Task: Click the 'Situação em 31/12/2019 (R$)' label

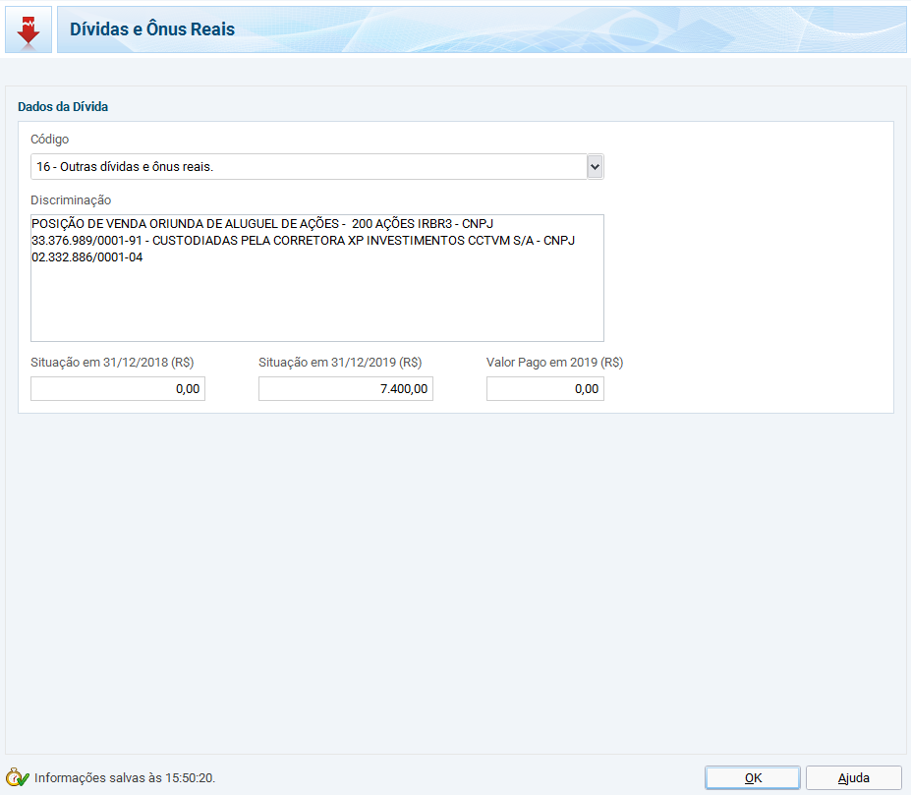Action: coord(340,362)
